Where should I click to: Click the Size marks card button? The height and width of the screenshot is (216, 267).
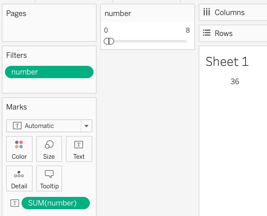click(x=49, y=149)
